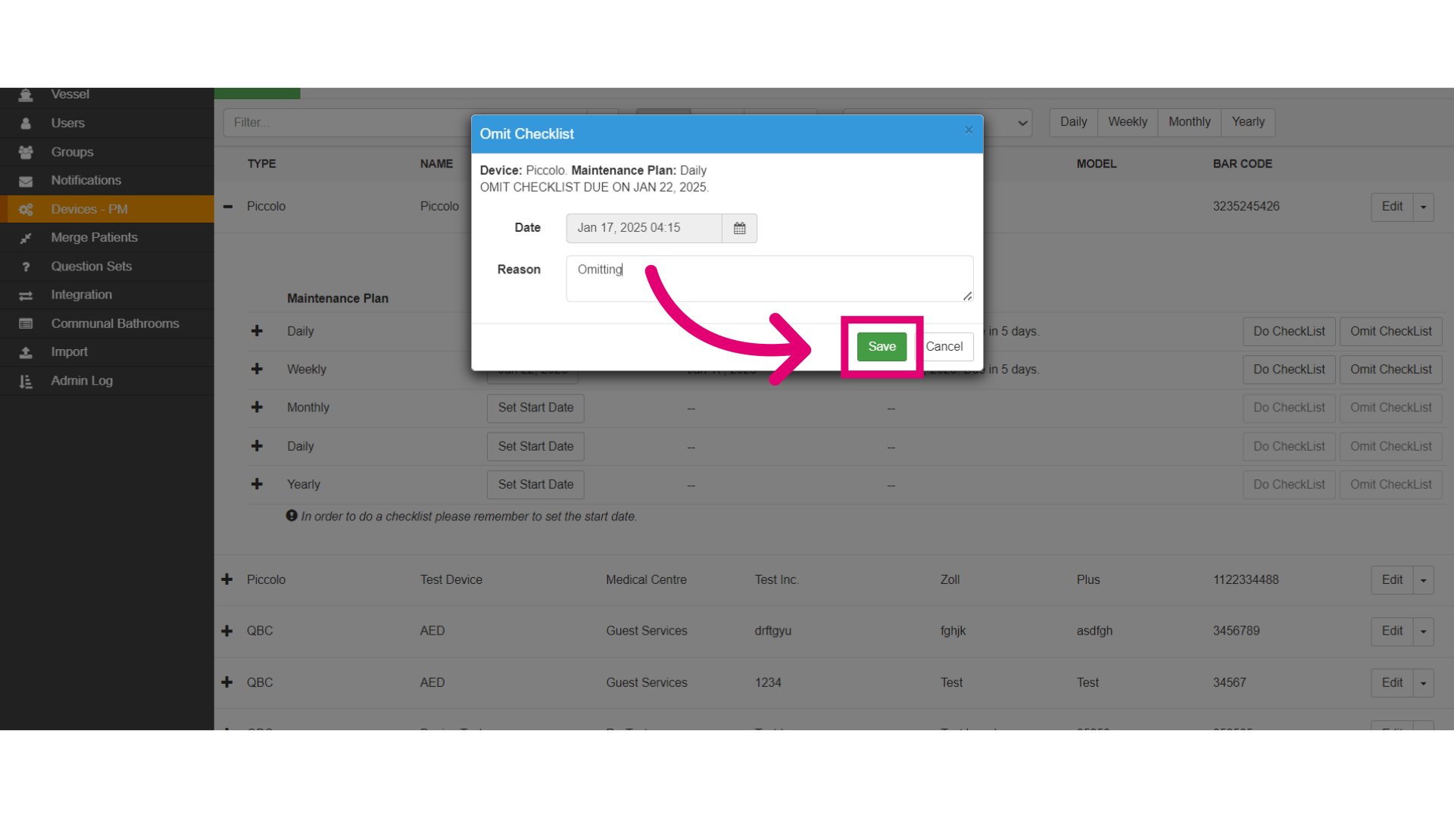Image resolution: width=1454 pixels, height=818 pixels.
Task: Click the Import upload icon
Action: (x=26, y=352)
